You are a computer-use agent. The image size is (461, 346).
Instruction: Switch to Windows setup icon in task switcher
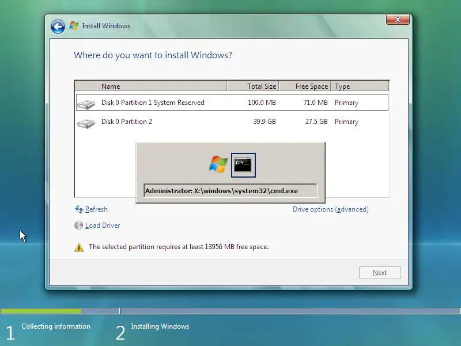point(218,164)
